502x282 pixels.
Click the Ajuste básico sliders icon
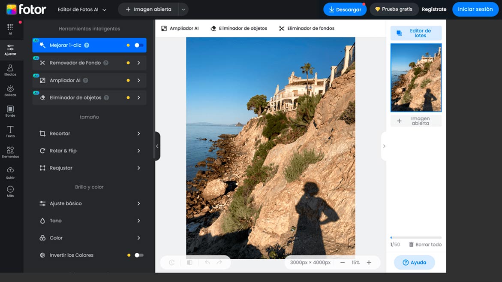[x=42, y=203]
